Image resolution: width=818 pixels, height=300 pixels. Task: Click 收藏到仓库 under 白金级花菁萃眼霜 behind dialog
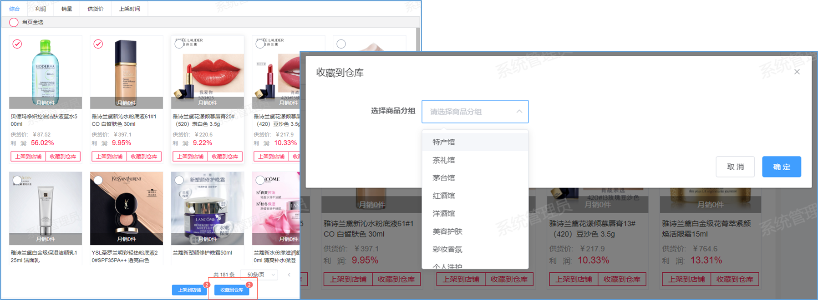point(735,280)
